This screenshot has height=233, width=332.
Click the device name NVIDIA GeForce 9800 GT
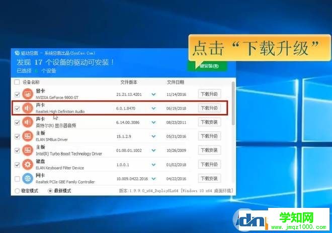pyautogui.click(x=57, y=97)
